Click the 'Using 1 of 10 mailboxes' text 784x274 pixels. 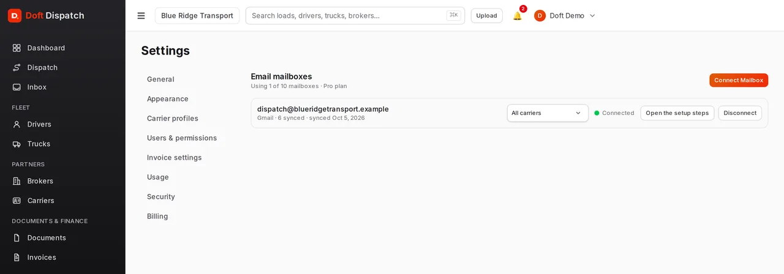click(x=299, y=86)
